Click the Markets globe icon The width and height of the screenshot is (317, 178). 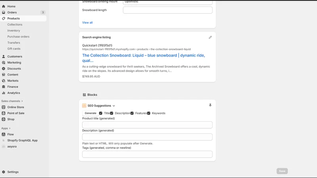pyautogui.click(x=4, y=81)
